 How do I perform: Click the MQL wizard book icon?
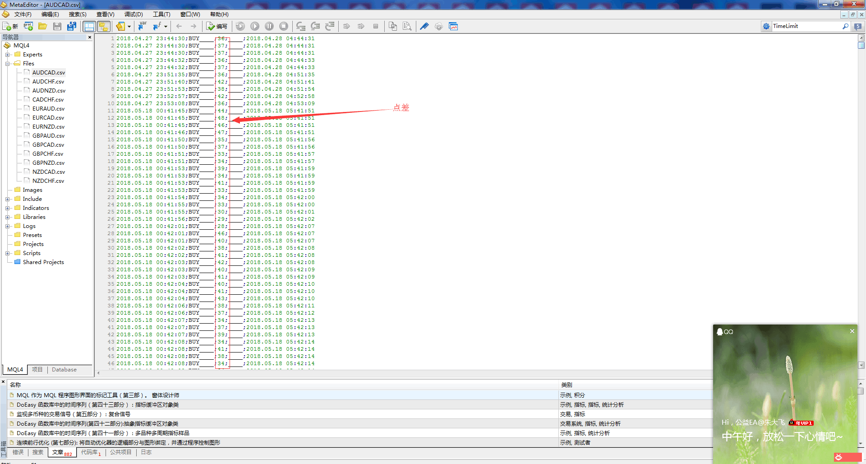pos(120,26)
